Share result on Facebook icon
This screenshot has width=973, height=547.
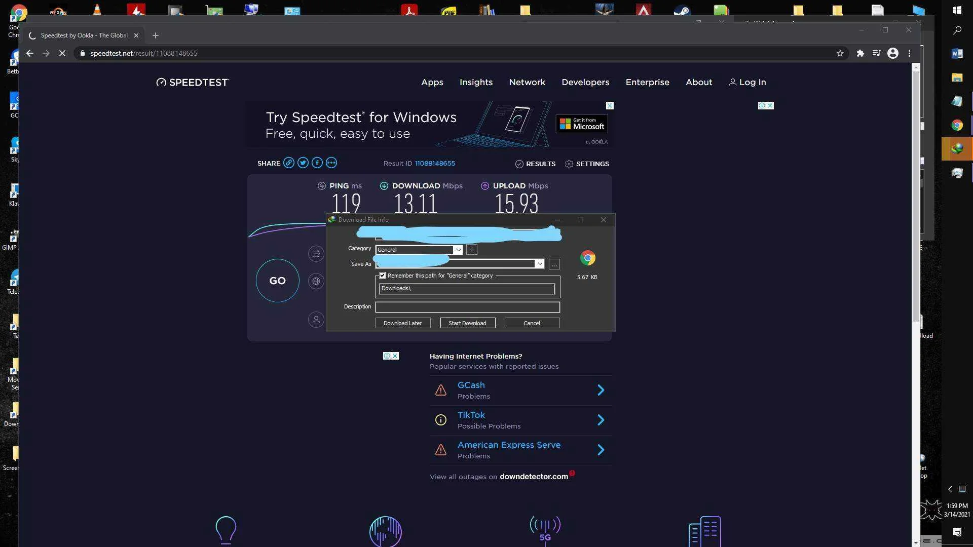[x=317, y=163]
